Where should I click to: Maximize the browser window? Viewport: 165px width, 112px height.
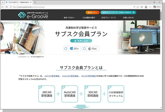point(154,2)
